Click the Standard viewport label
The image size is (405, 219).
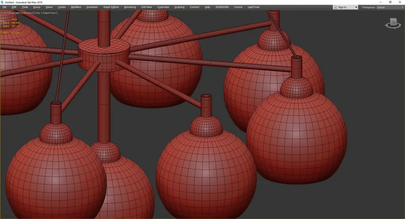pos(28,13)
